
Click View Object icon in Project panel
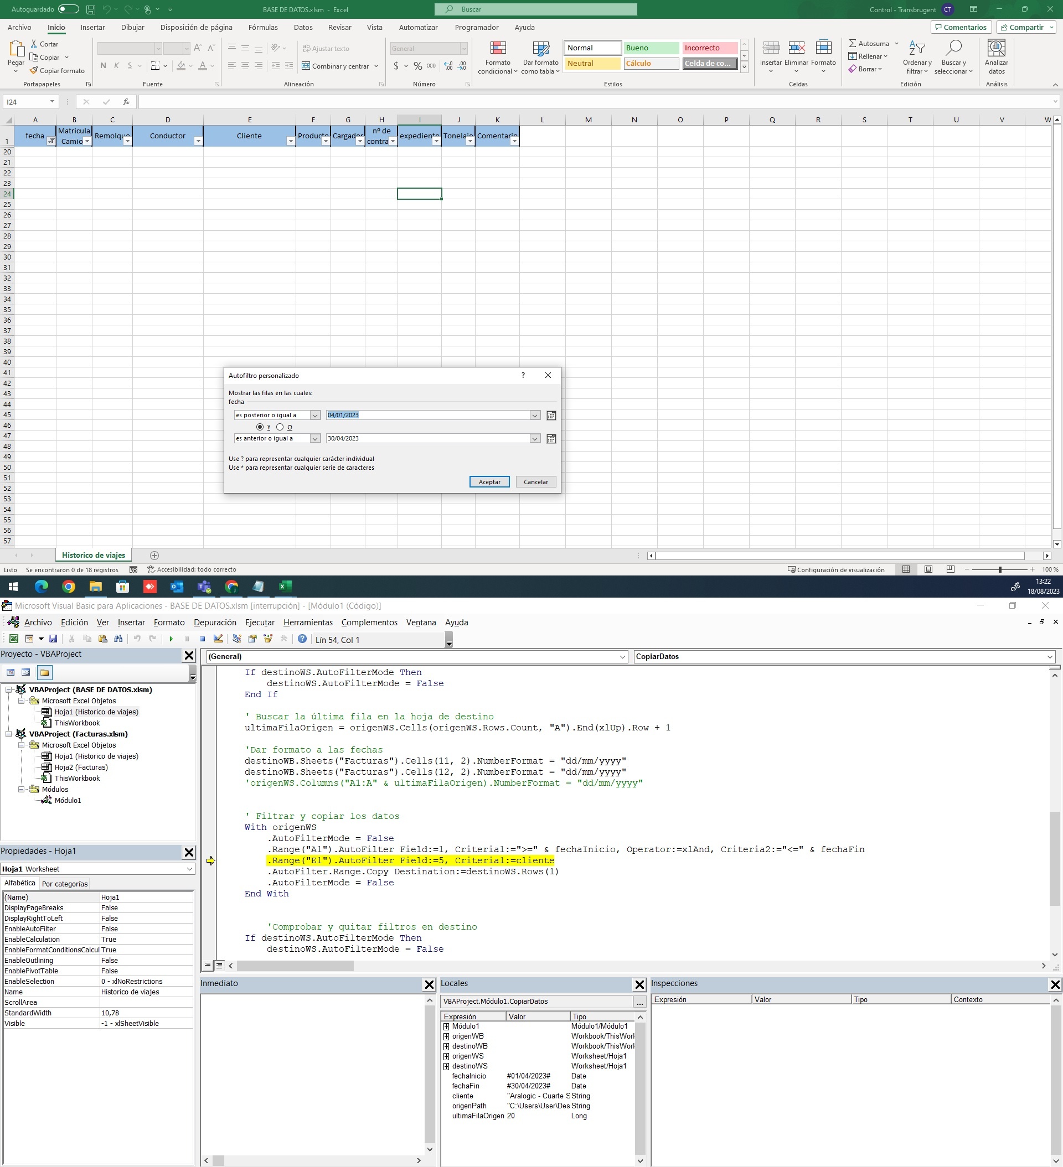click(25, 673)
